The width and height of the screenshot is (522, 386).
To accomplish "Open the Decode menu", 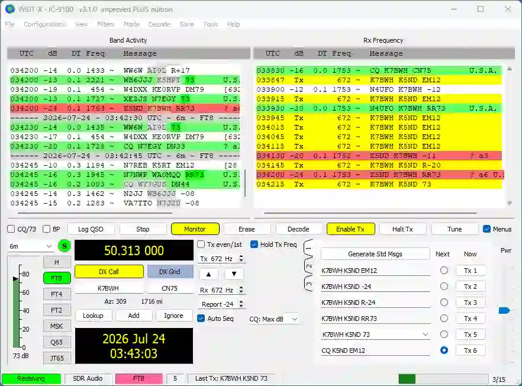I will pos(159,24).
